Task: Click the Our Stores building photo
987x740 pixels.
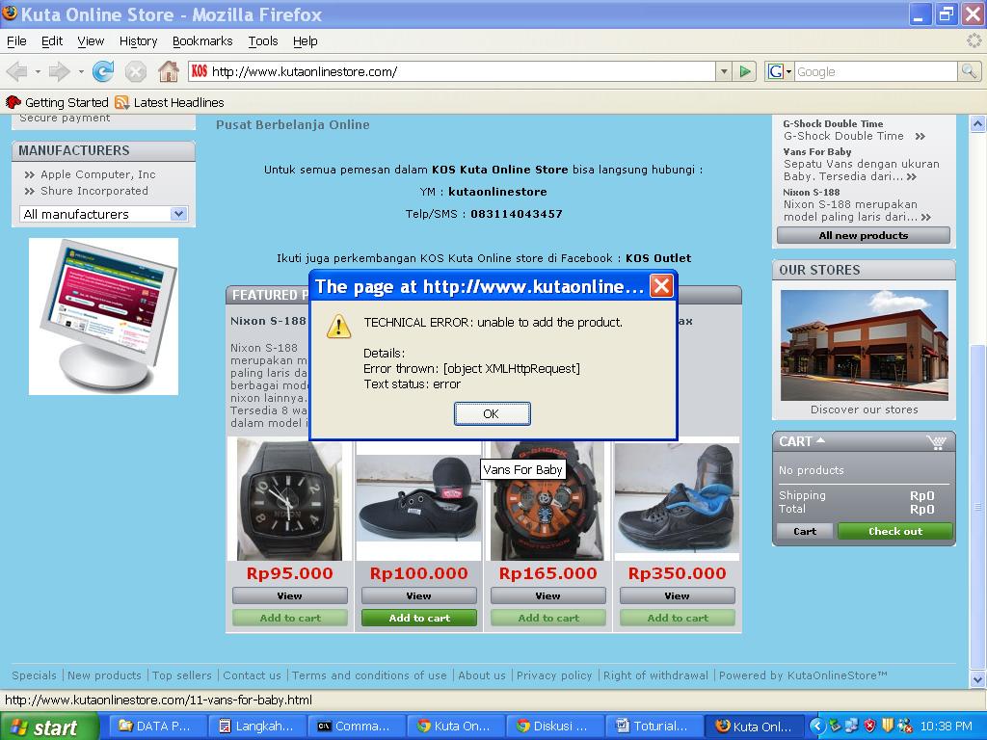Action: [865, 345]
